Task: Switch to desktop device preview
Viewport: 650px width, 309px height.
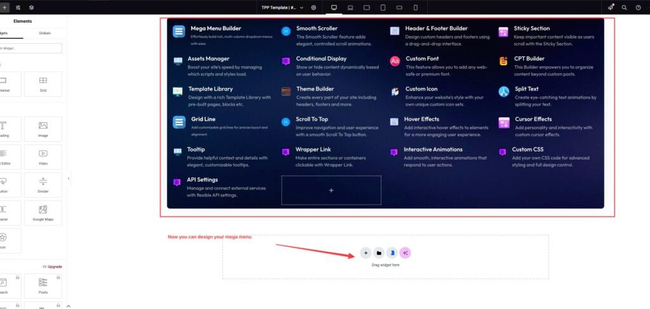Action: click(x=335, y=8)
